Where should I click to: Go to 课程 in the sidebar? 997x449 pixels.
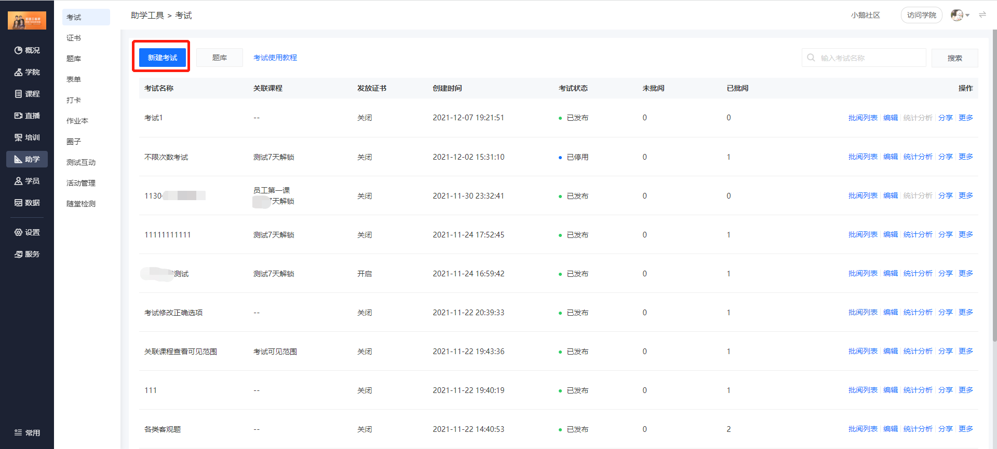tap(27, 94)
